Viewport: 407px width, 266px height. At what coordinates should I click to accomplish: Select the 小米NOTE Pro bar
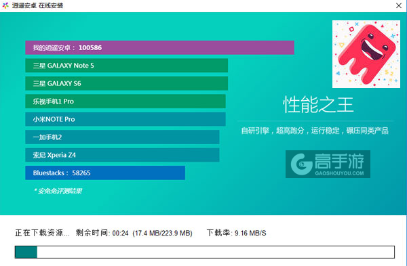coord(125,119)
